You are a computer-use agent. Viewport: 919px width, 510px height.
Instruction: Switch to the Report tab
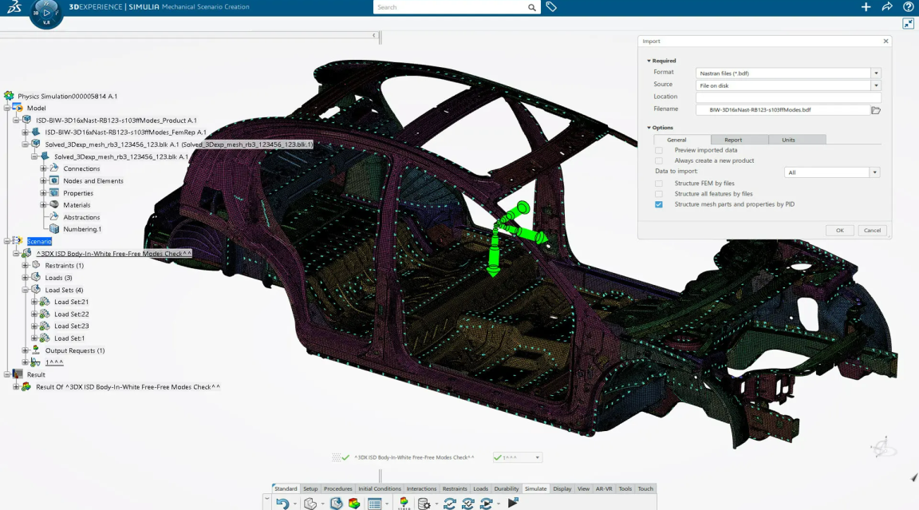pos(733,140)
